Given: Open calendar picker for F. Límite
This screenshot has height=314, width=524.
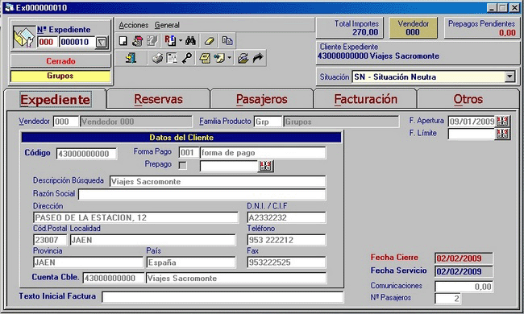Looking at the screenshot, I should coord(502,134).
